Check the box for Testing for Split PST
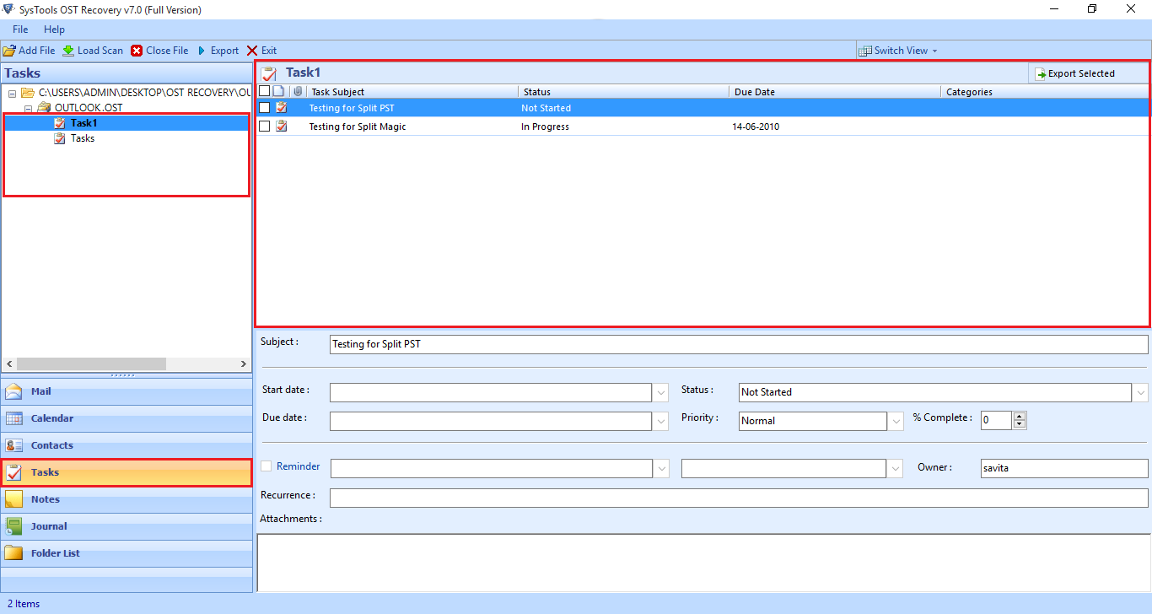Screen dimensions: 1152x614 coord(265,108)
